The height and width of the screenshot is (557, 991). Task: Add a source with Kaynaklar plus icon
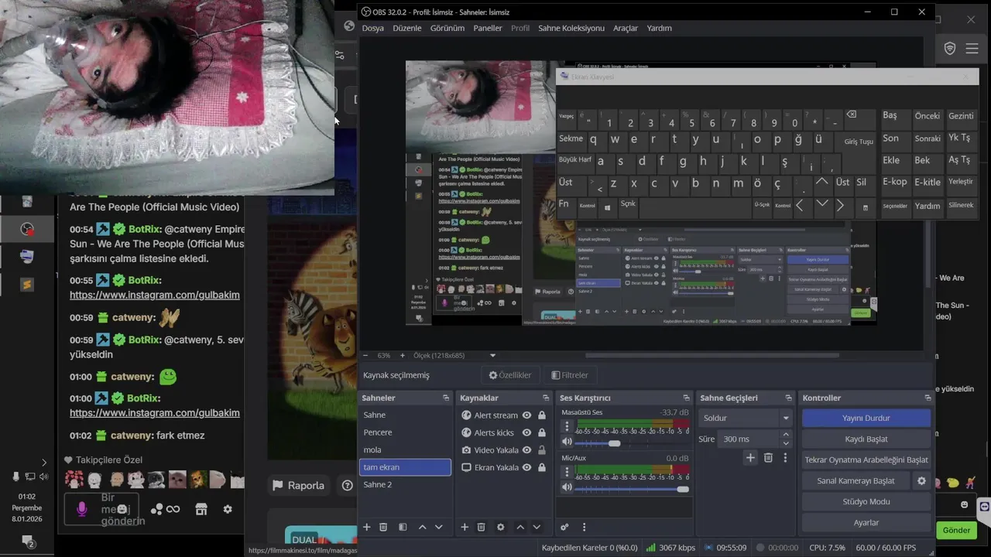pyautogui.click(x=465, y=527)
